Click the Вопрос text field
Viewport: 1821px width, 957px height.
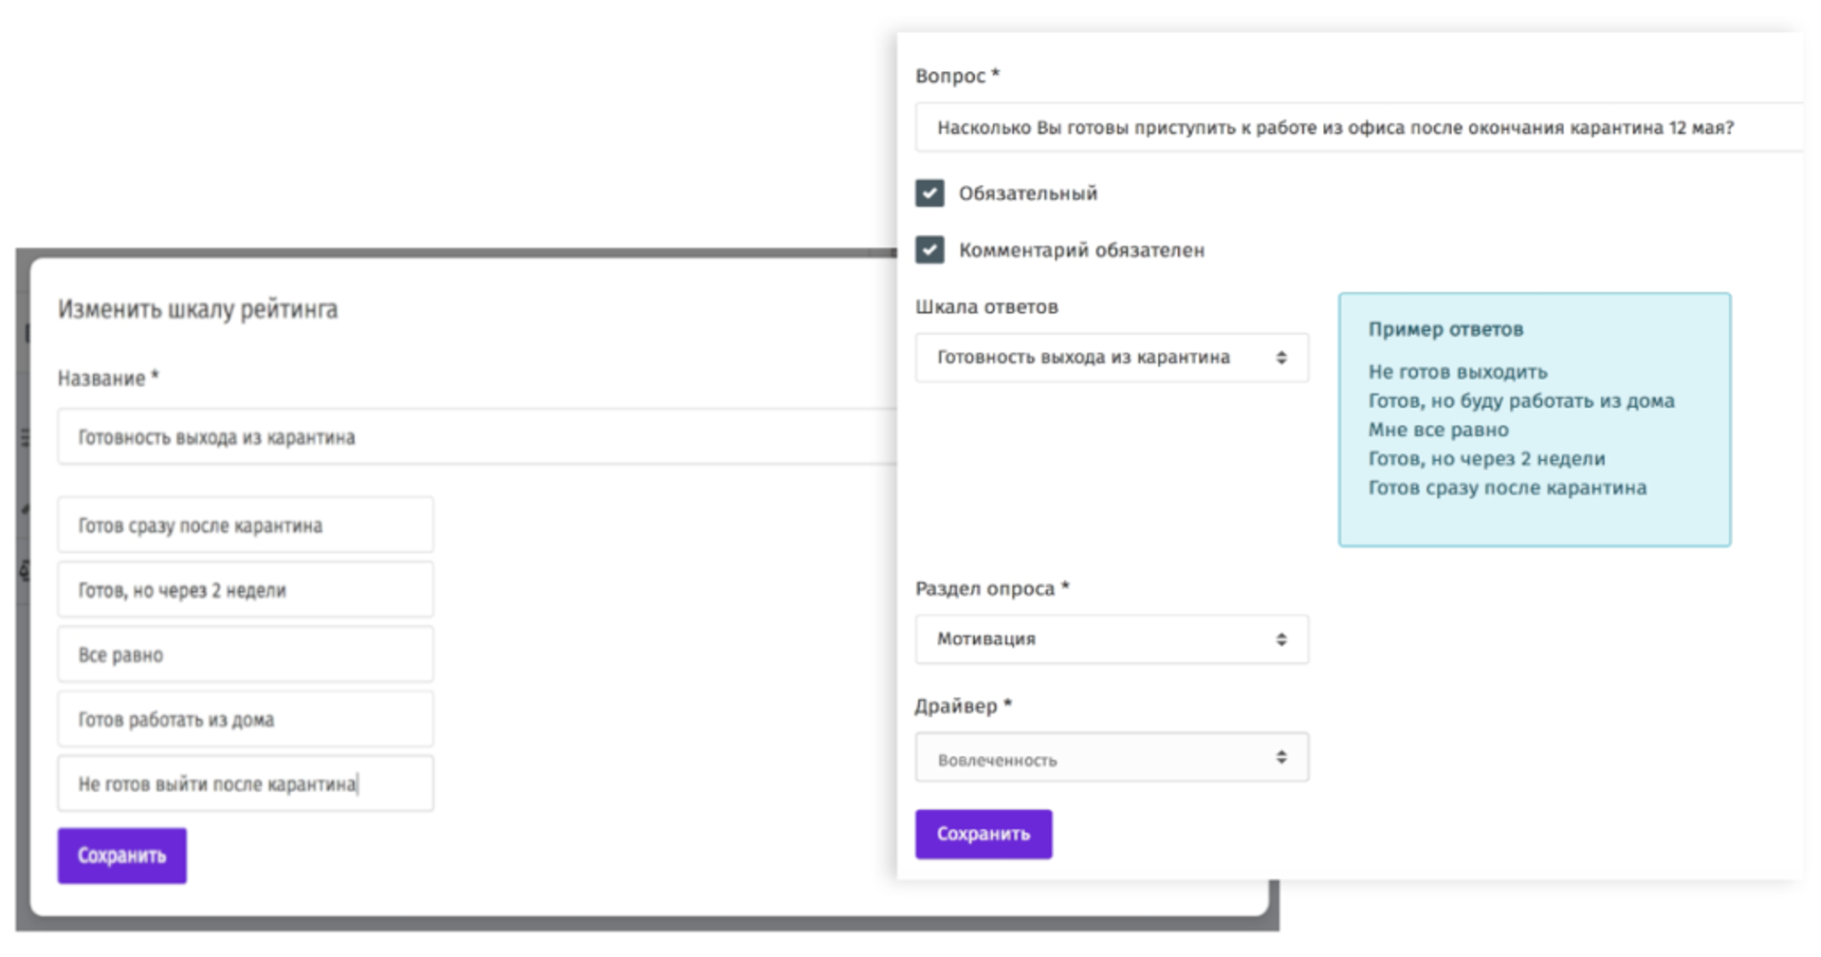1358,127
